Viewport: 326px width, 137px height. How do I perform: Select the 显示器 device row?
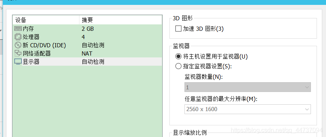(x=87, y=62)
